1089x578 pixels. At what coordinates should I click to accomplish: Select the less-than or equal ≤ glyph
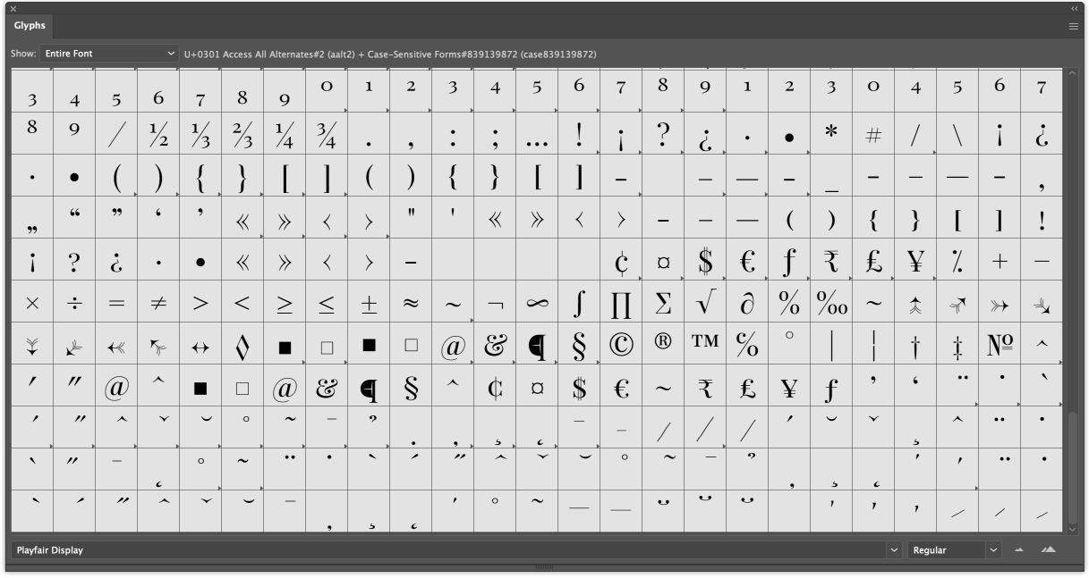327,302
